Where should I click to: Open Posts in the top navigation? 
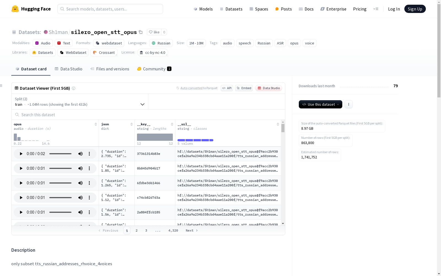pos(283,9)
